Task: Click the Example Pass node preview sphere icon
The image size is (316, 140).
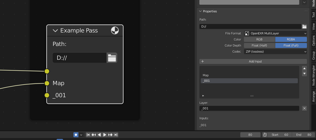Action: (x=115, y=31)
